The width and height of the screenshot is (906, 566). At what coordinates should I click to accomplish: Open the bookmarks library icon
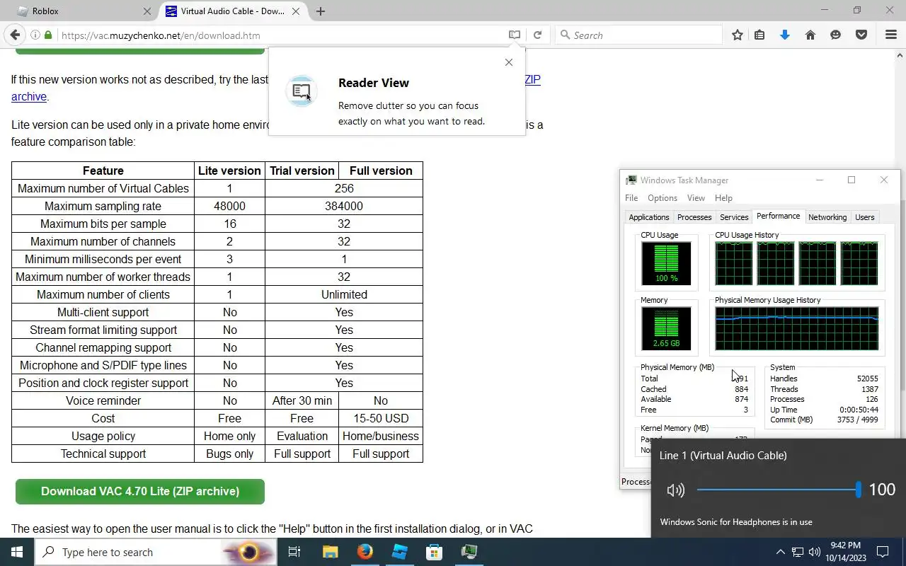pos(759,35)
